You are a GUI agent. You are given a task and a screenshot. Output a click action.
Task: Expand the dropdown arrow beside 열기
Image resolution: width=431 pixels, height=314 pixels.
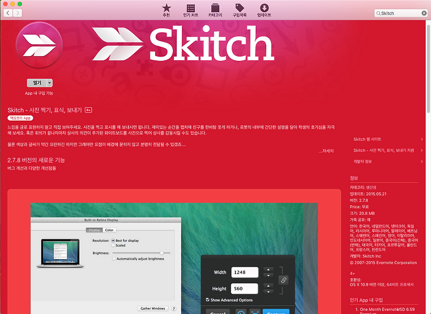tap(50, 83)
